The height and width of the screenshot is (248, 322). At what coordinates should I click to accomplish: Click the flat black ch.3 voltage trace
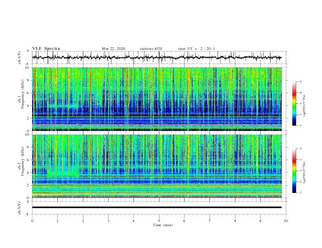click(157, 207)
